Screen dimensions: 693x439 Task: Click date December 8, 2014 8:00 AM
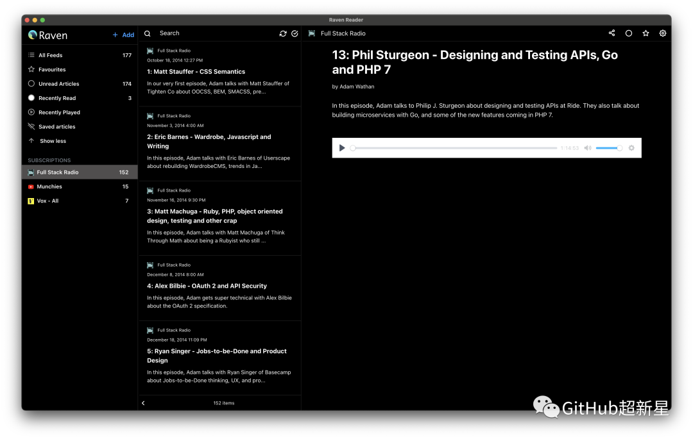[175, 275]
